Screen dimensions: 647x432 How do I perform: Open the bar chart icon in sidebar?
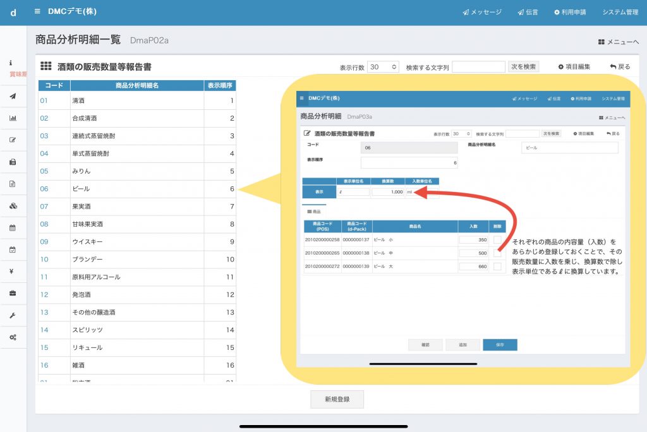tap(13, 118)
